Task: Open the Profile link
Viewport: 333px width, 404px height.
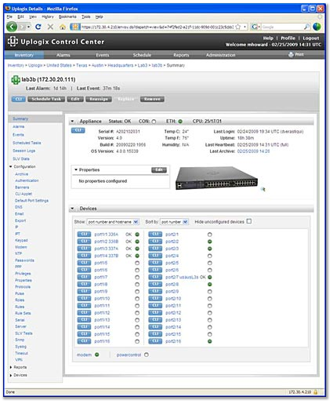Action: 288,38
